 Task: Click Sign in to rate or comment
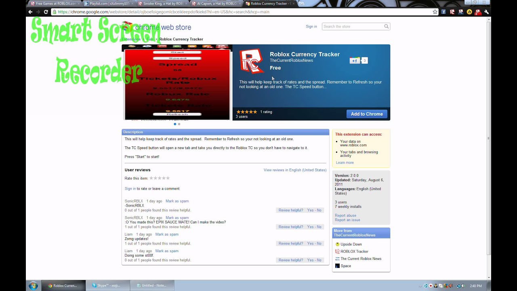(x=130, y=189)
